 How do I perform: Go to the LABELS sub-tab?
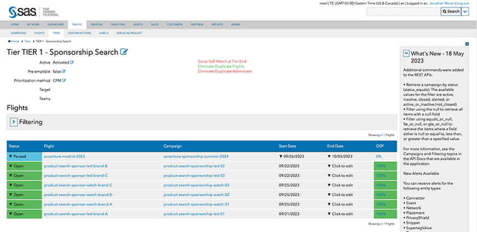tap(104, 33)
